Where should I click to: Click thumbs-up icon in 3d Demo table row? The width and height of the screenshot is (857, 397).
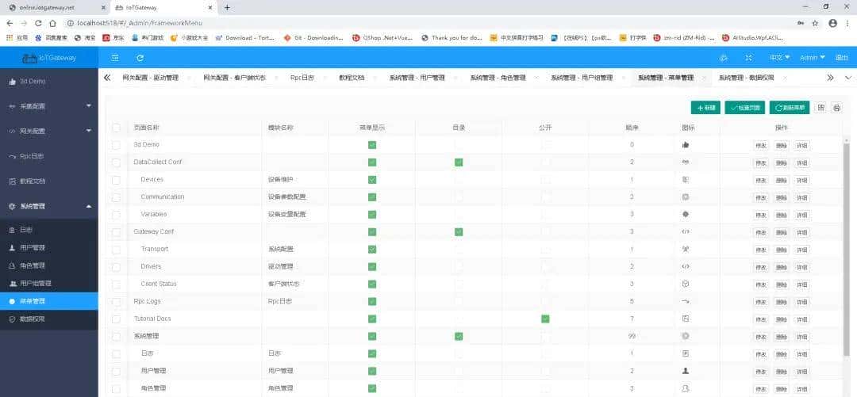[x=686, y=145]
